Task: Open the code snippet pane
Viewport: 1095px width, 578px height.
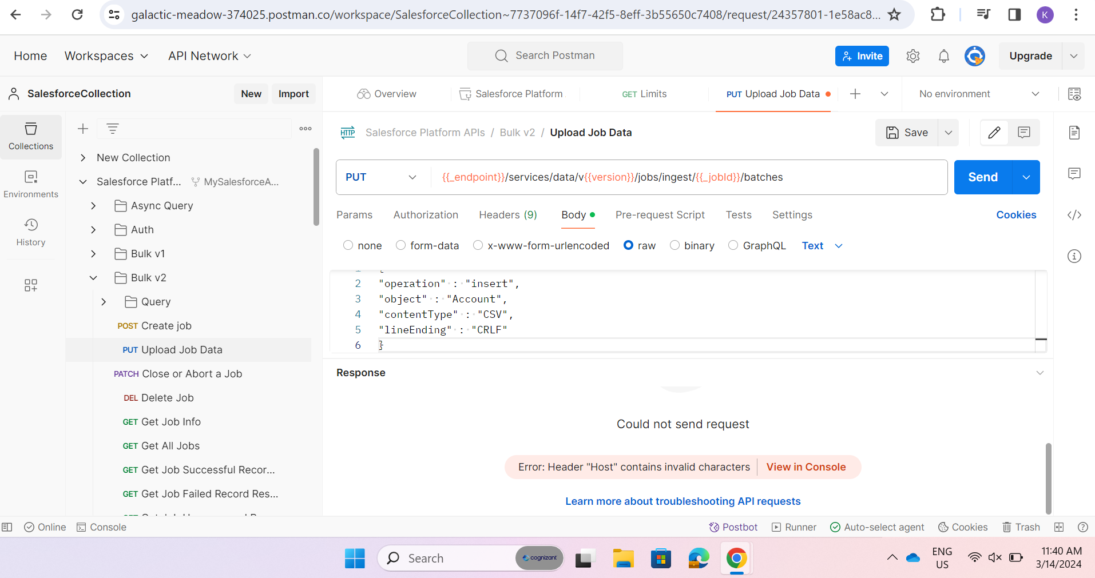Action: pyautogui.click(x=1074, y=215)
